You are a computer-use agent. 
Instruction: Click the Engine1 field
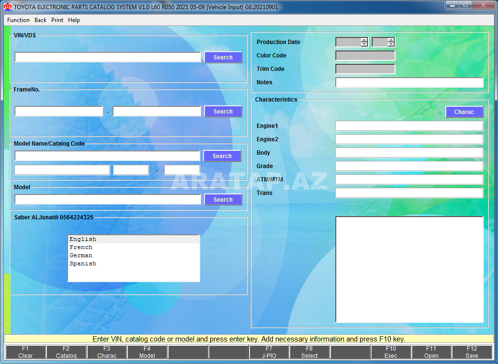tap(409, 126)
